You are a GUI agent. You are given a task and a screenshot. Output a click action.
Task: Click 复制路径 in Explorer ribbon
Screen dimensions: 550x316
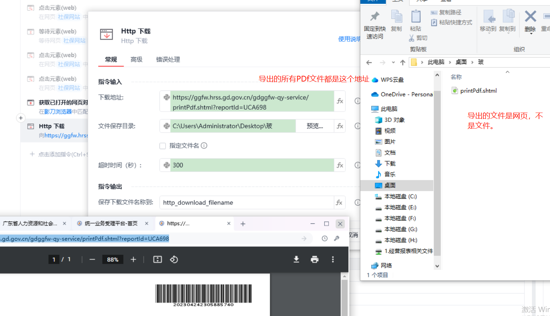point(446,13)
